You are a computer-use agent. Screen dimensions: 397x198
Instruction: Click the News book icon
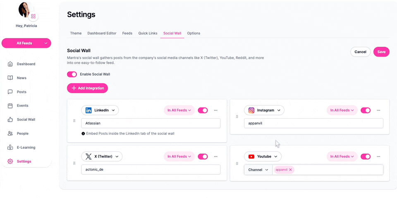pos(10,78)
